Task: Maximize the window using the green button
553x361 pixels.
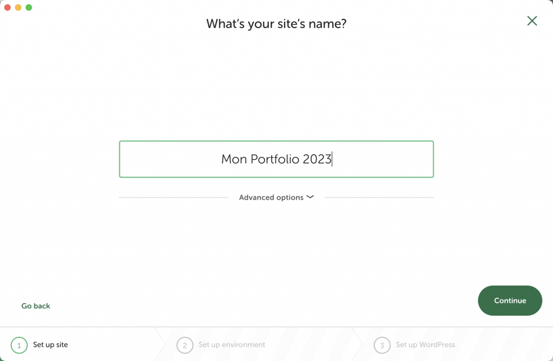Action: 29,8
